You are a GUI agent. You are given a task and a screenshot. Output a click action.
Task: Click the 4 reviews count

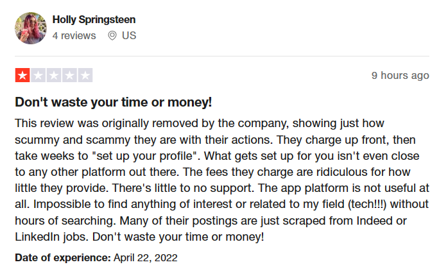74,36
